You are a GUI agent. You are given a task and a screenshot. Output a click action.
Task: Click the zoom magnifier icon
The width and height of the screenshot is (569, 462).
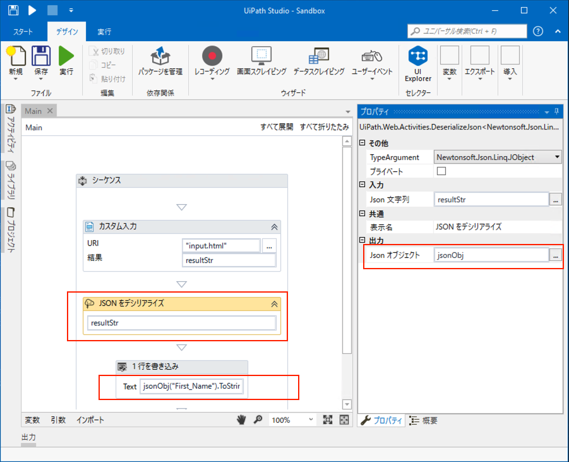tap(258, 420)
